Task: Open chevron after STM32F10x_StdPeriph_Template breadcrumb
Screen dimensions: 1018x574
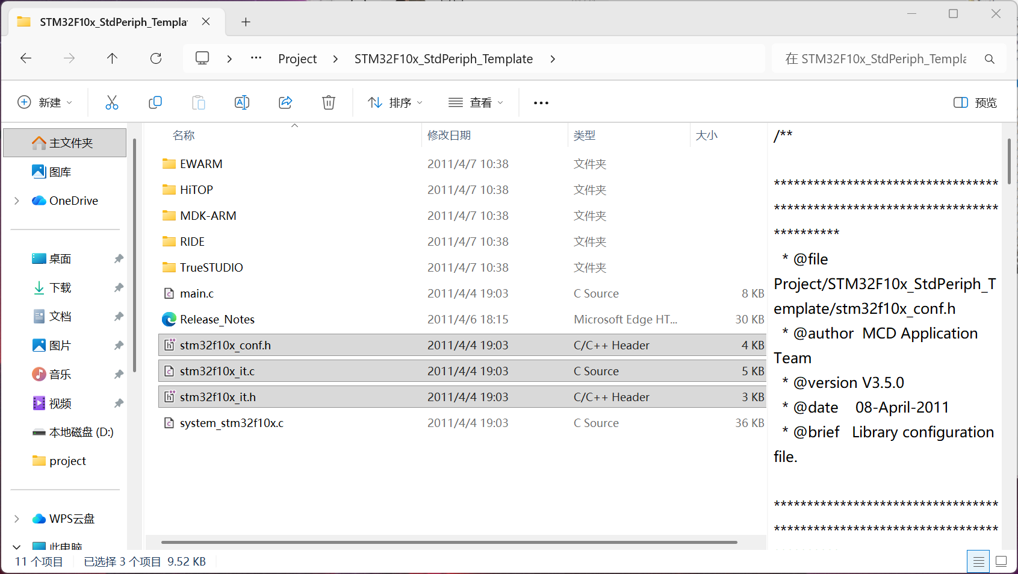Action: [x=553, y=59]
